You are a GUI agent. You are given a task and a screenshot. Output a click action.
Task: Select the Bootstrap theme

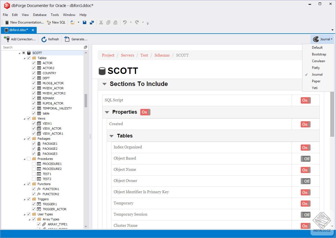(x=318, y=54)
